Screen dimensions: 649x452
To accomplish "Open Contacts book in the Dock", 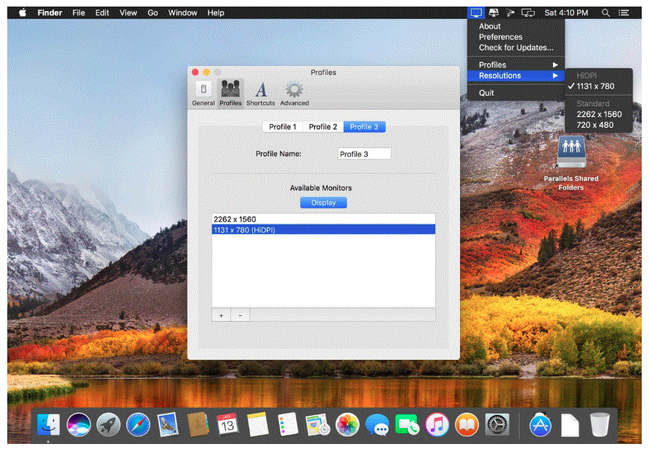I will 198,424.
